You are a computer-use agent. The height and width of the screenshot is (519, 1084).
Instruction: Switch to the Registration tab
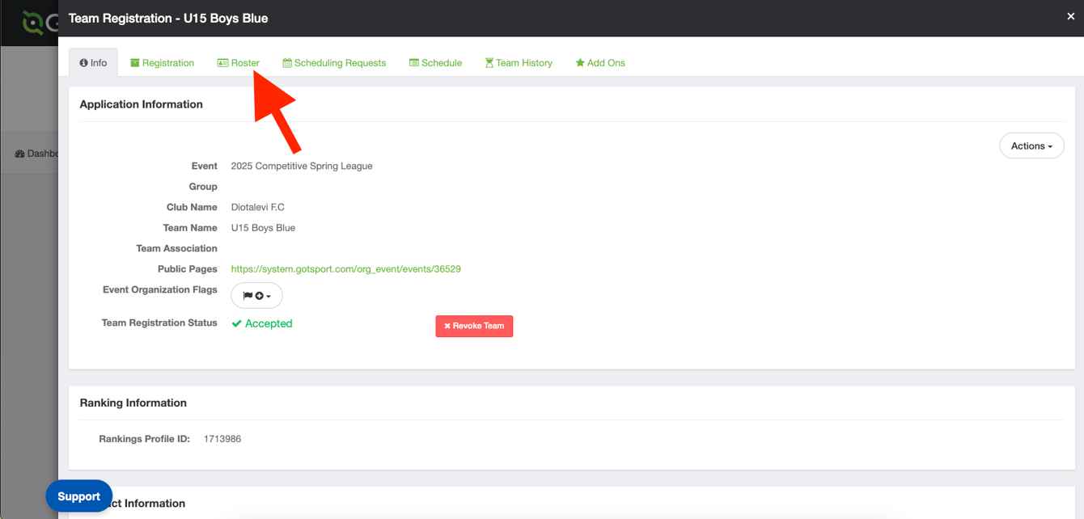tap(163, 63)
